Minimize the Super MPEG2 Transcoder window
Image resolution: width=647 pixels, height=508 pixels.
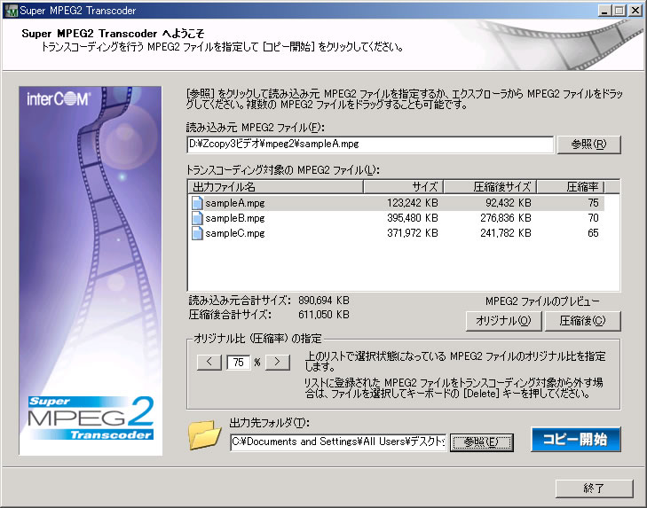[x=605, y=11]
